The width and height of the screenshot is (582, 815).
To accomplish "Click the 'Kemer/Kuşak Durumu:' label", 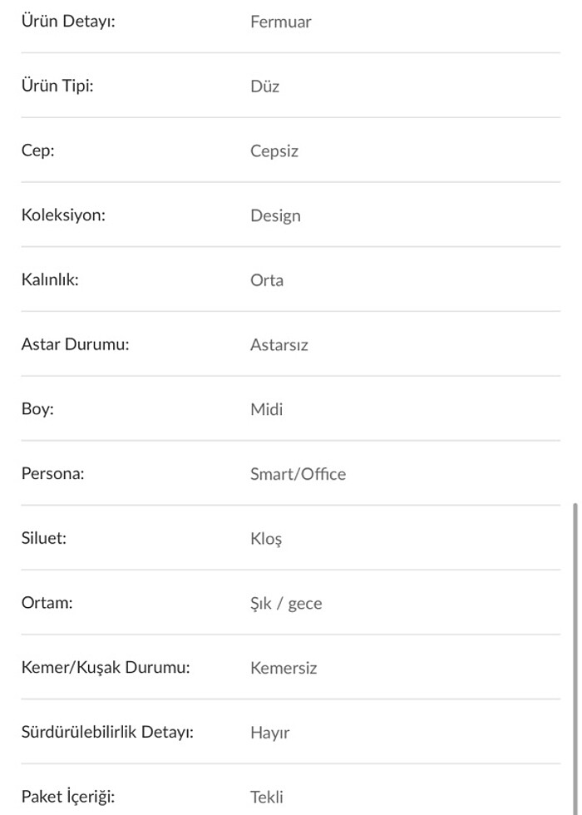I will tap(106, 668).
